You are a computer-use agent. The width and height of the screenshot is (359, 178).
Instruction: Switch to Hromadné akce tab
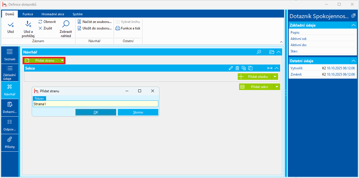pyautogui.click(x=53, y=14)
